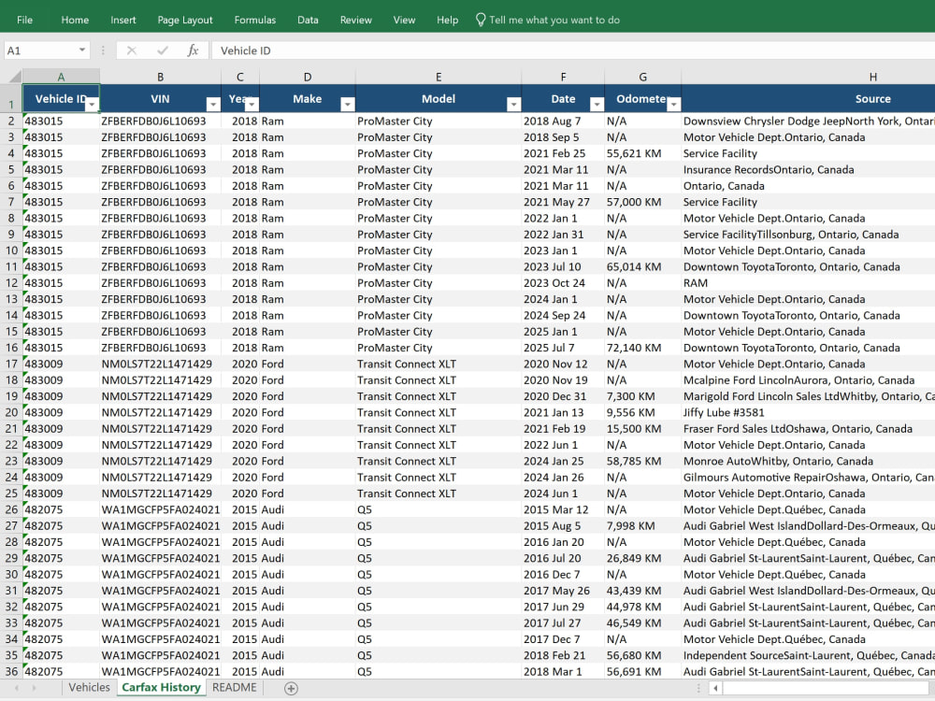Click the Tell me lightbulb icon
This screenshot has height=701, width=935.
pyautogui.click(x=480, y=20)
